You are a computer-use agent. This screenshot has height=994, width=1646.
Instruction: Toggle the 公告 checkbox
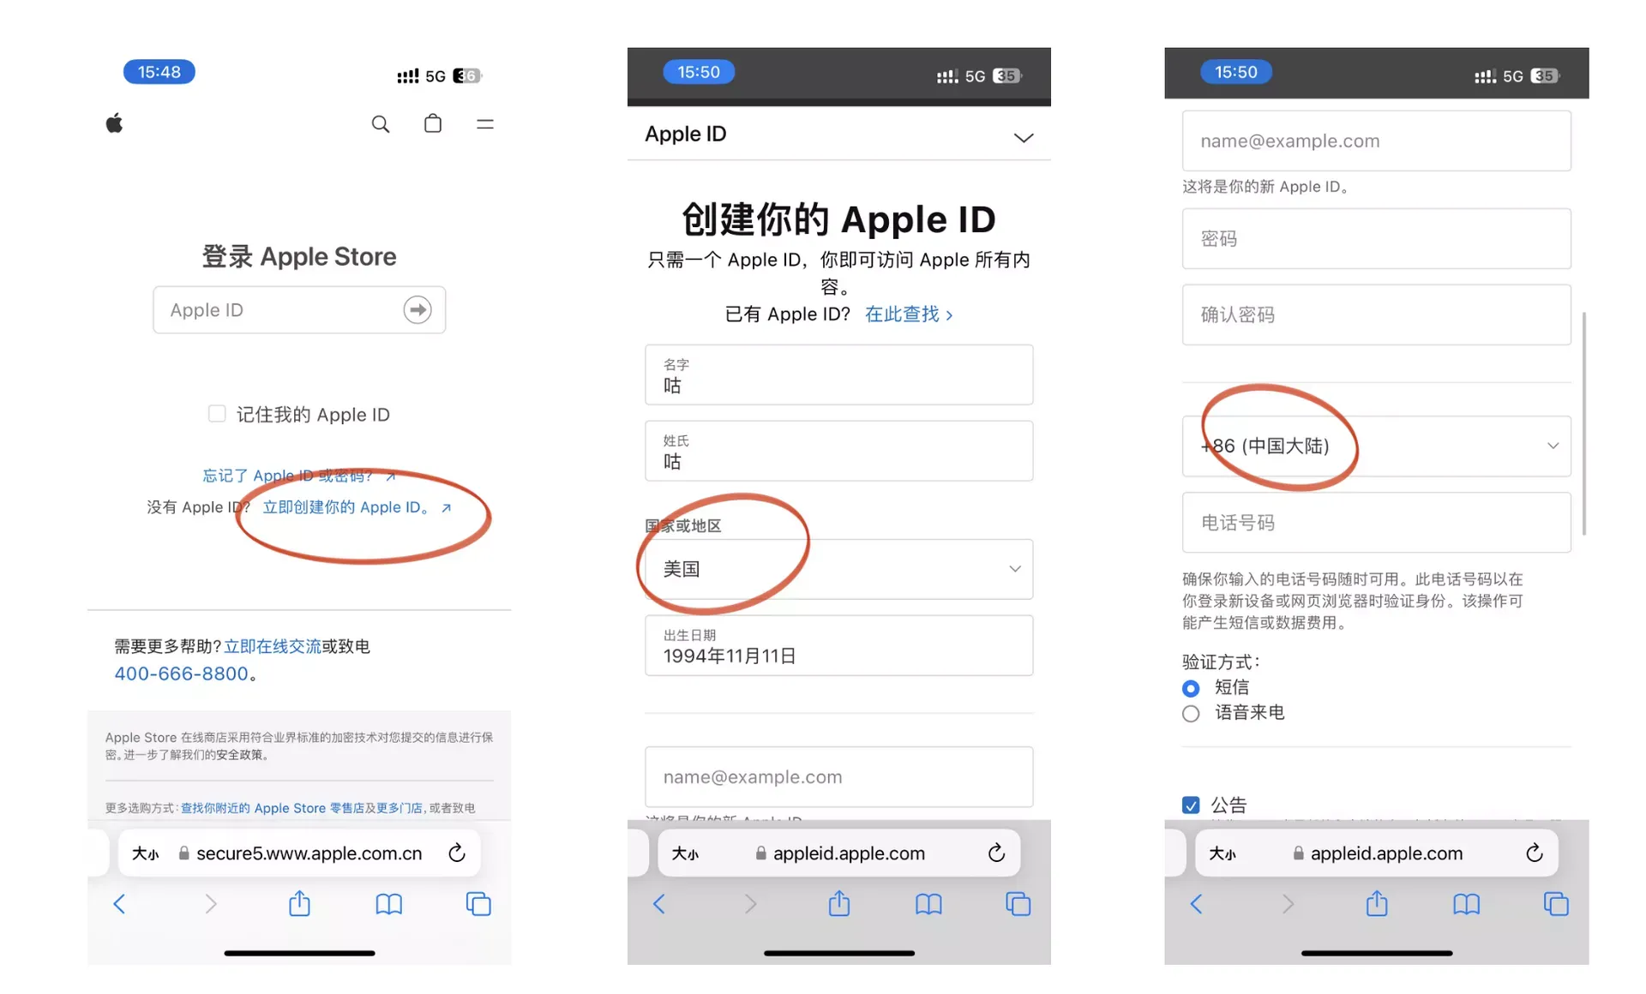pos(1192,804)
